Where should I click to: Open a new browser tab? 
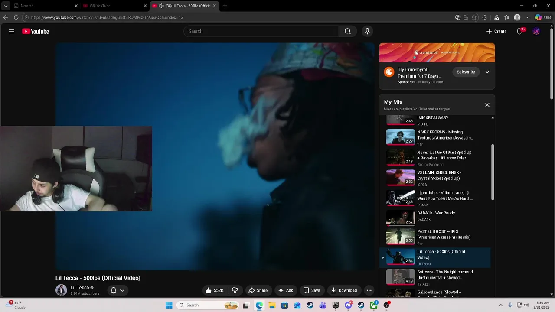[x=225, y=6]
